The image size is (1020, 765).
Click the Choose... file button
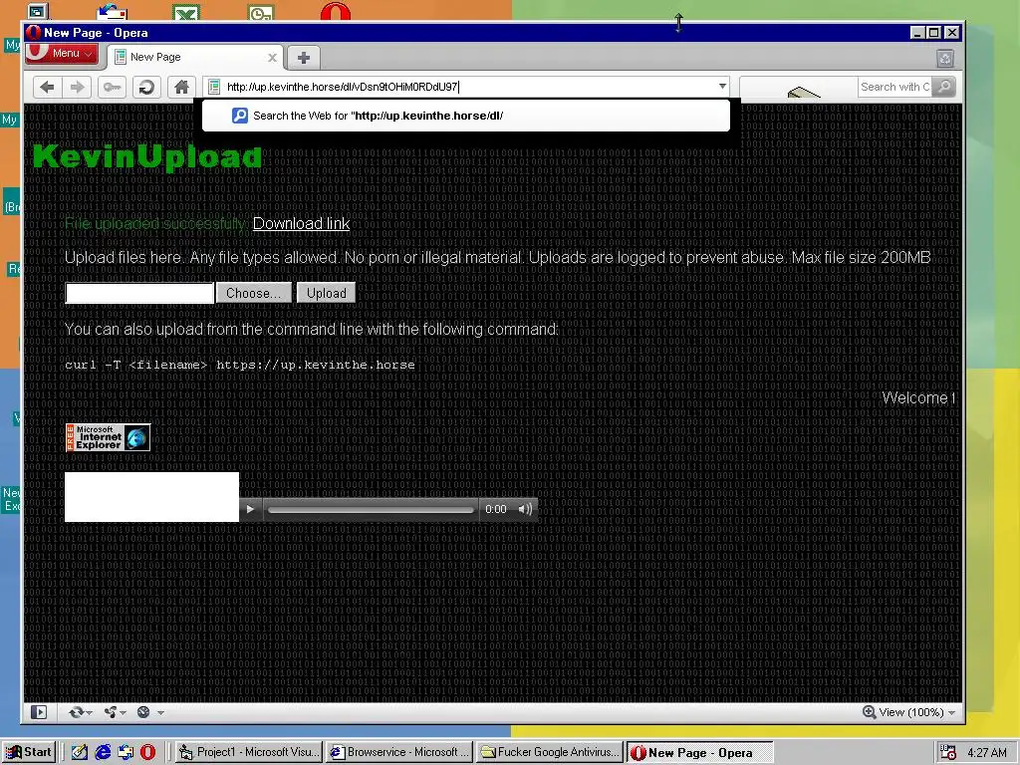pyautogui.click(x=254, y=293)
